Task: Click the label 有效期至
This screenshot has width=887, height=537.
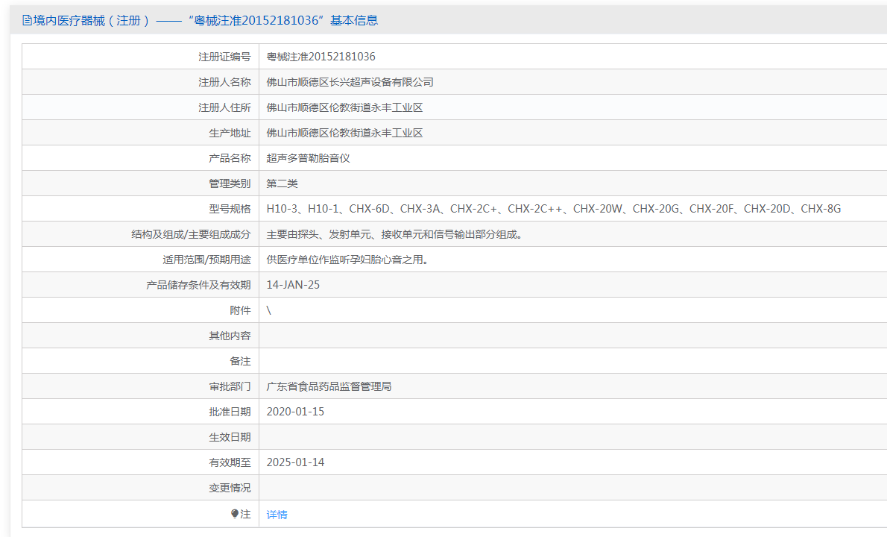Action: 230,462
